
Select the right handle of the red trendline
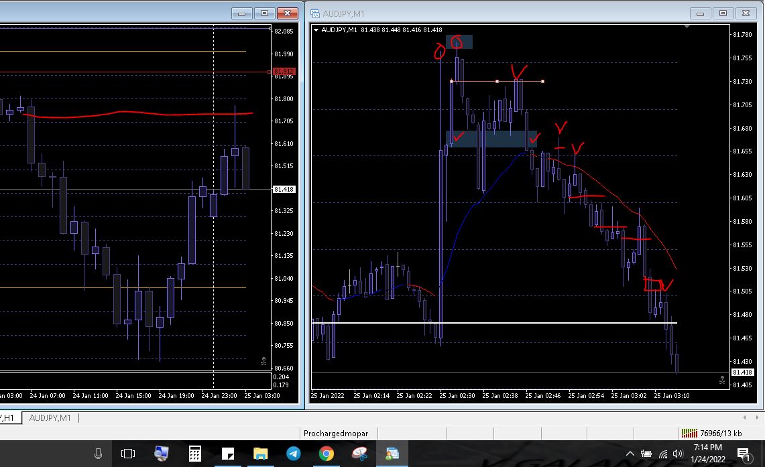point(543,82)
